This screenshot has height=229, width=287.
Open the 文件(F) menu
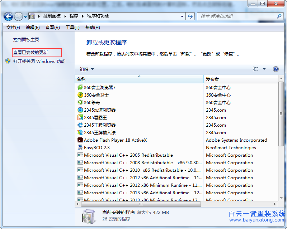tap(13, 27)
